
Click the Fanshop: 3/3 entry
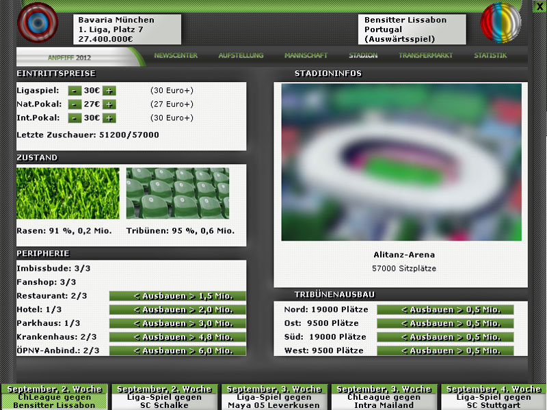point(46,282)
